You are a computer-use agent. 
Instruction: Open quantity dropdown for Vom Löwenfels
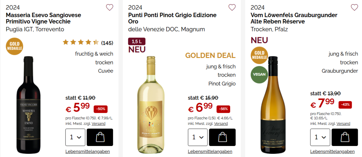click(x=320, y=137)
